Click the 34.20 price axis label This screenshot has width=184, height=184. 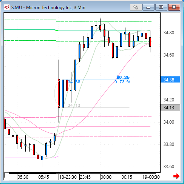tap(169, 100)
